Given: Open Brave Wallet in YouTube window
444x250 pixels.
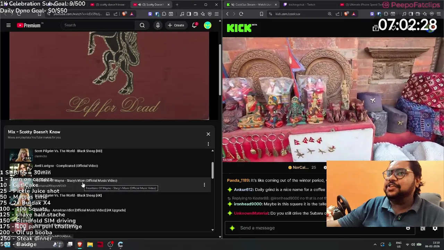Looking at the screenshot, I should coord(196,14).
